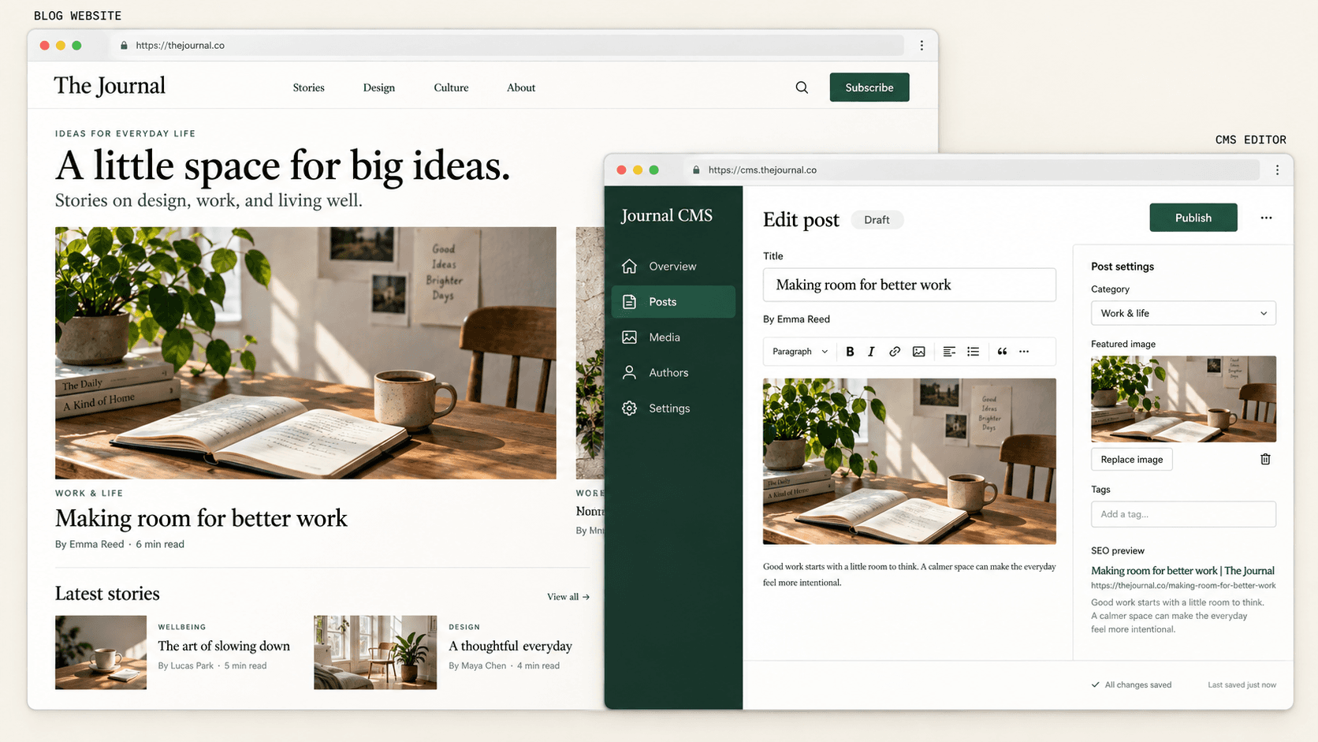Click the text alignment icon in the toolbar
Image resolution: width=1318 pixels, height=742 pixels.
(949, 352)
